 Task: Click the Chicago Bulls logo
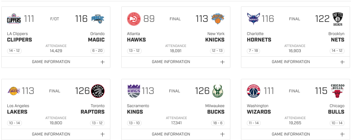click(x=337, y=91)
